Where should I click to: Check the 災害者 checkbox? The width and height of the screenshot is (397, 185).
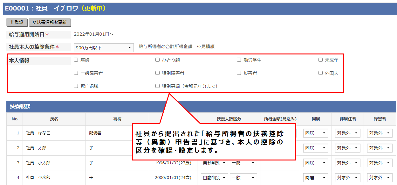239,73
